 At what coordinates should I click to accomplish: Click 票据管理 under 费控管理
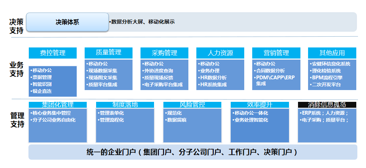click(41, 77)
